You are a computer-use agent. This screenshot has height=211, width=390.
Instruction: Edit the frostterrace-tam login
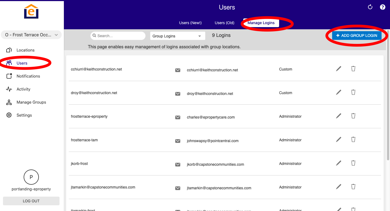tap(339, 140)
